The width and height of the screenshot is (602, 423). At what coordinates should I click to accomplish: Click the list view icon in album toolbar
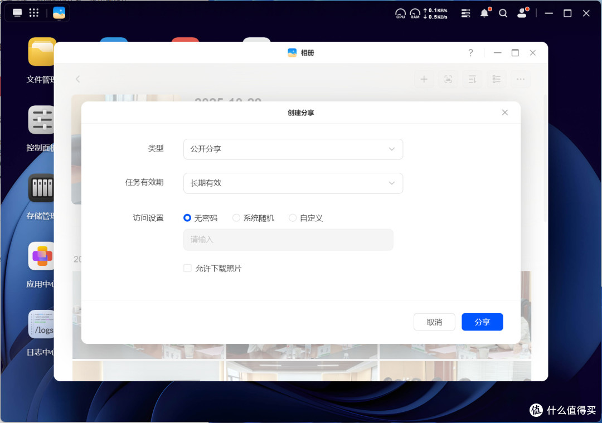(x=497, y=79)
